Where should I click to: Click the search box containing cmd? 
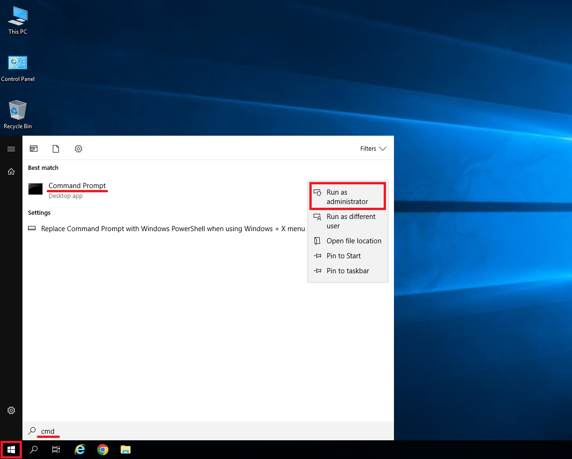click(208, 431)
